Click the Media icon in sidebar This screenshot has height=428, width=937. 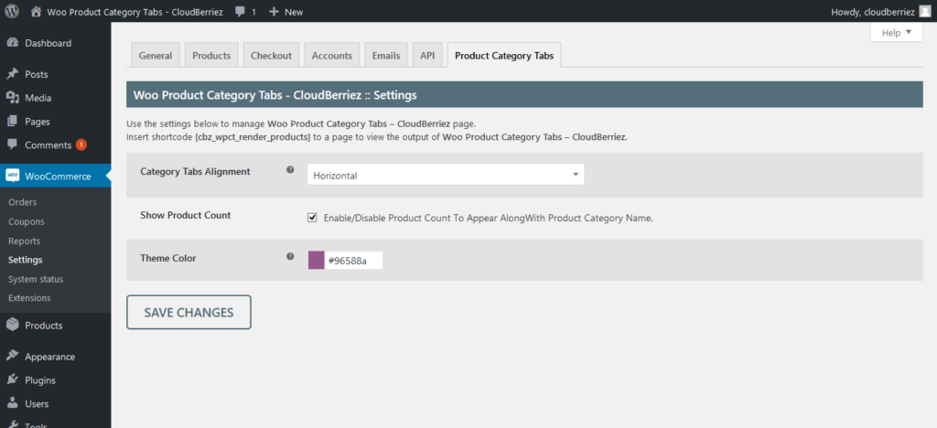(x=12, y=98)
